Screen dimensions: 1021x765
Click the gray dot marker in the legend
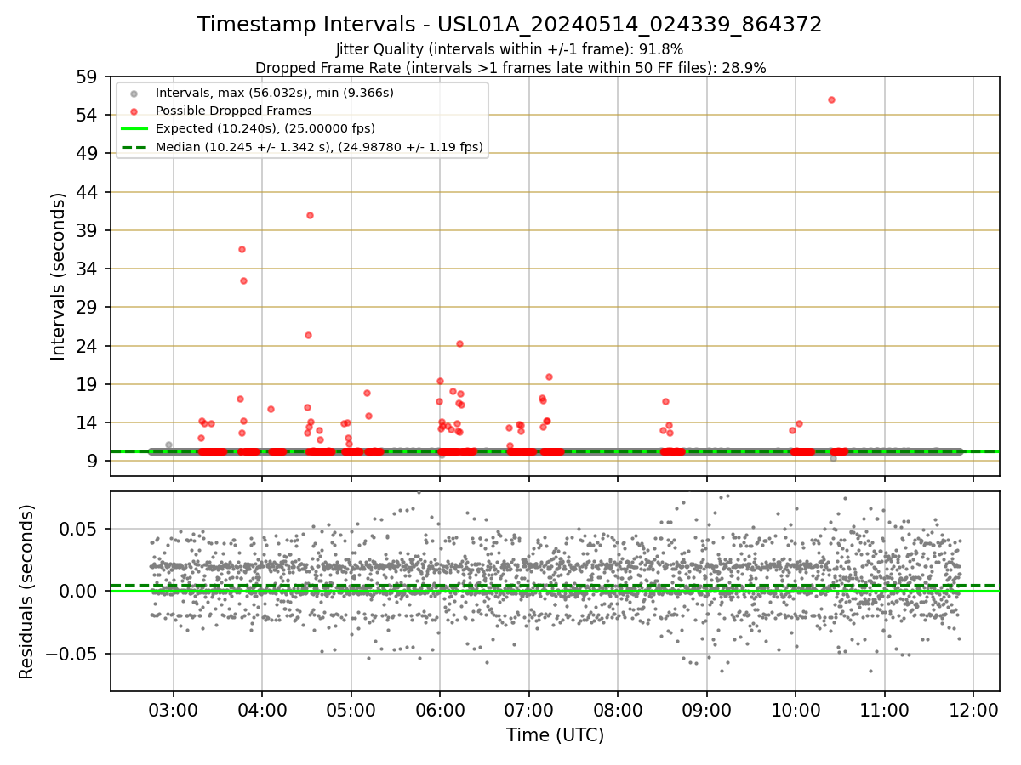pyautogui.click(x=134, y=93)
